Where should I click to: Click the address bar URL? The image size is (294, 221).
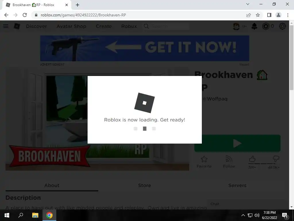[83, 15]
